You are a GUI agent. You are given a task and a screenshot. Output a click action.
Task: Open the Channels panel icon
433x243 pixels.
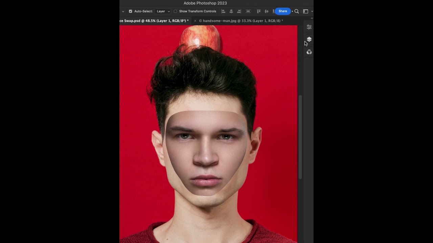click(309, 52)
